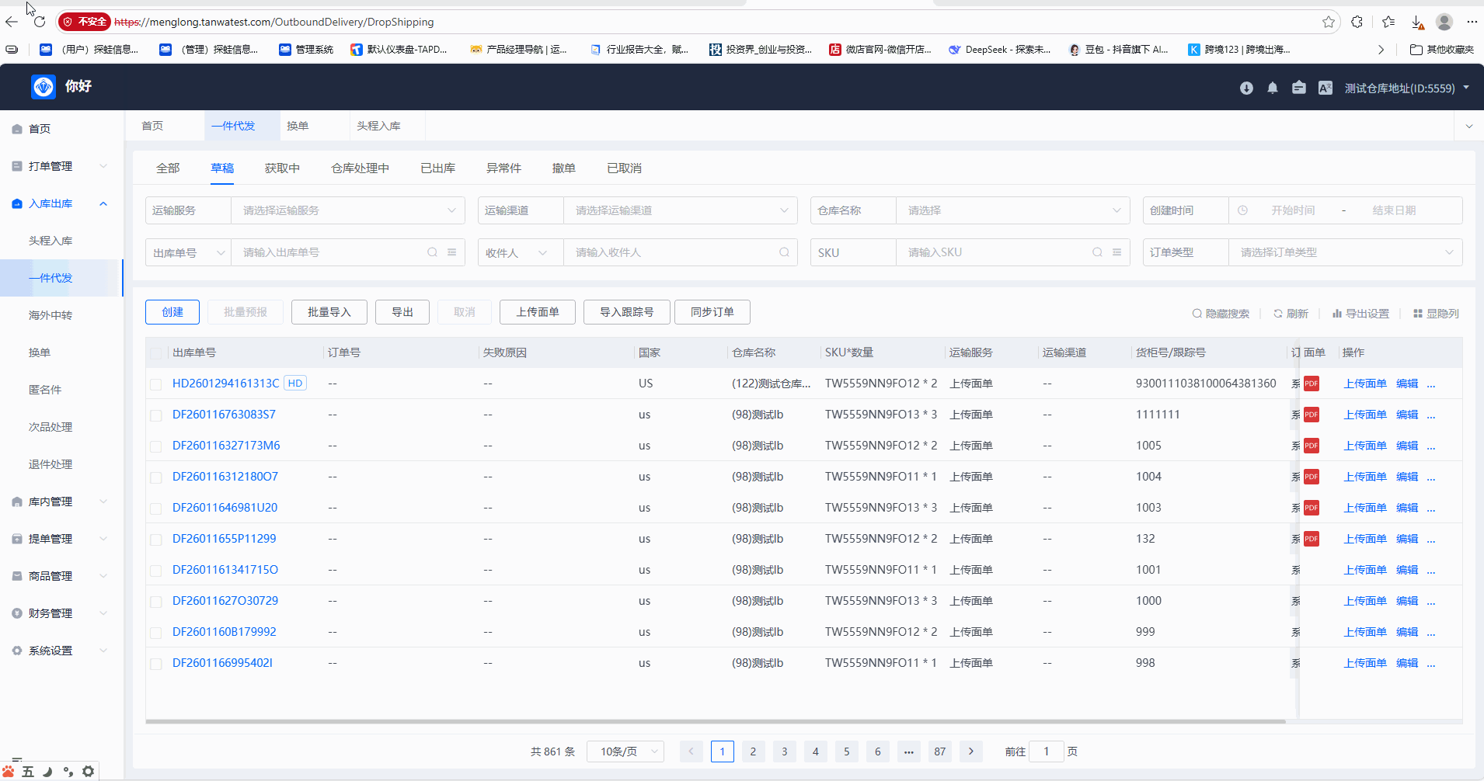Click the 导出设置 export settings icon

pyautogui.click(x=1337, y=314)
